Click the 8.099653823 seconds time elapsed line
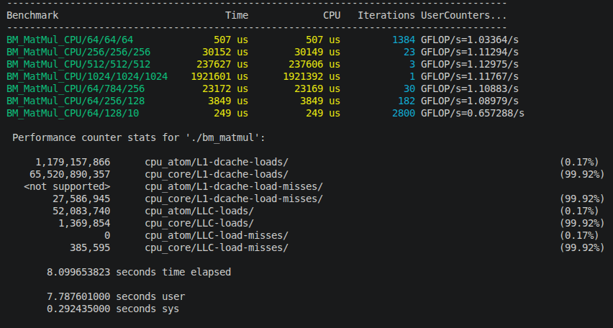Screen dimensions: 613x328 [139, 272]
